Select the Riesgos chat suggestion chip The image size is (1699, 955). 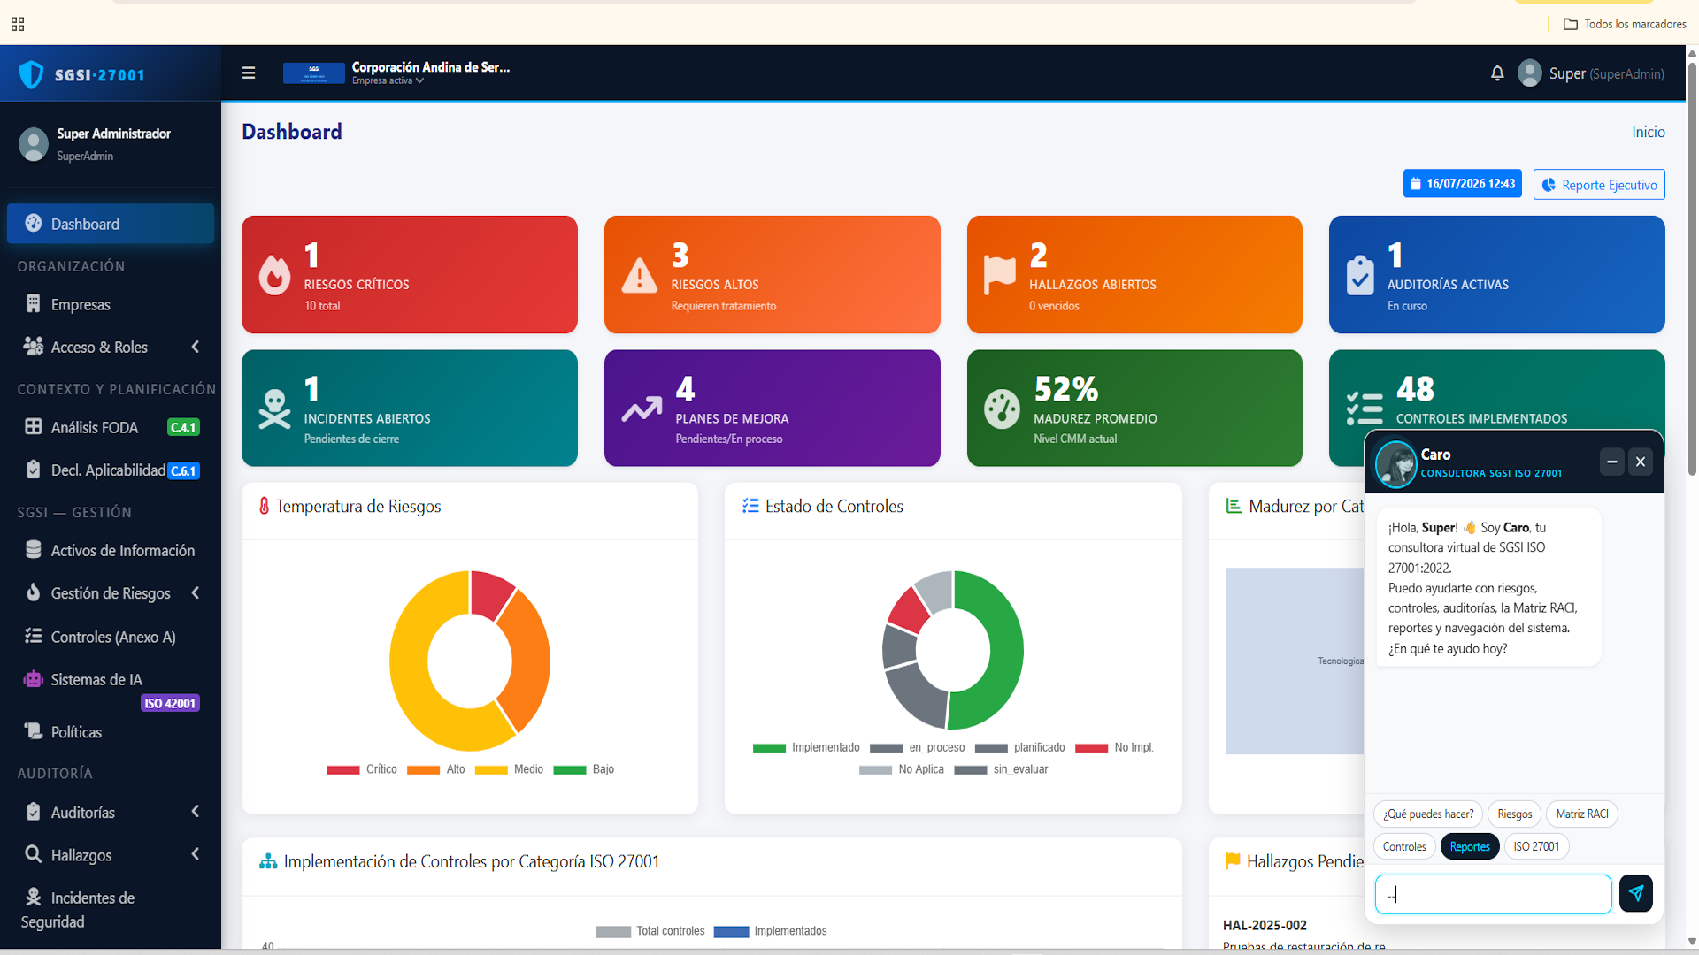tap(1514, 814)
